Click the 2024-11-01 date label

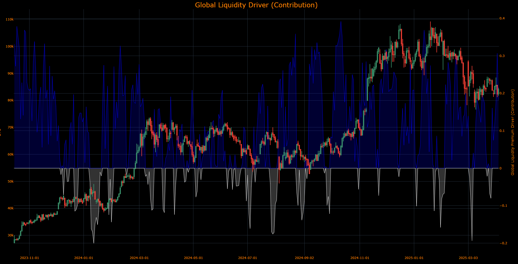pyautogui.click(x=360, y=258)
